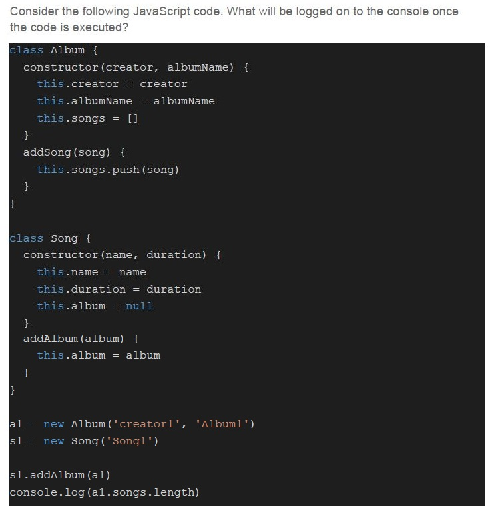The height and width of the screenshot is (513, 494).
Task: Click the 'creator1' string literal
Action: point(146,424)
